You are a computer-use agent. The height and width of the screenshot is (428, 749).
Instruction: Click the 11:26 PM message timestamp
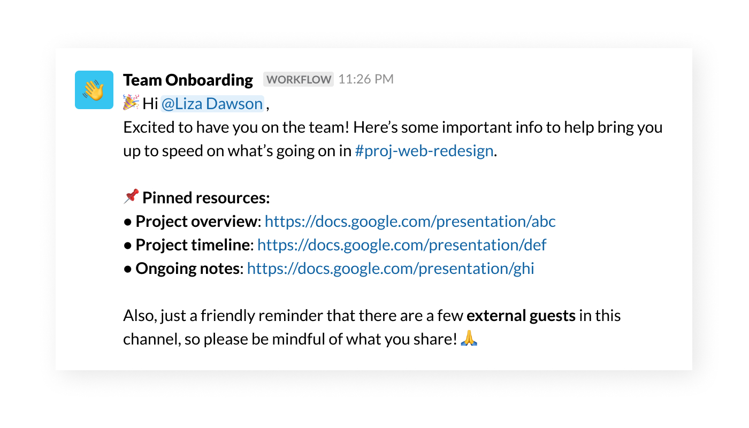coord(366,80)
